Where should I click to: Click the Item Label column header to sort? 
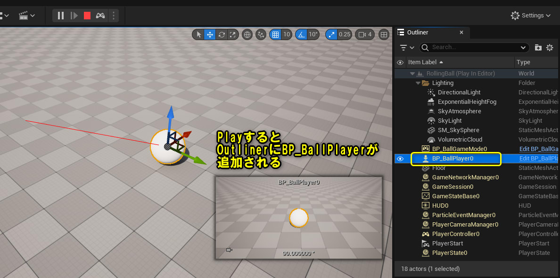click(423, 62)
